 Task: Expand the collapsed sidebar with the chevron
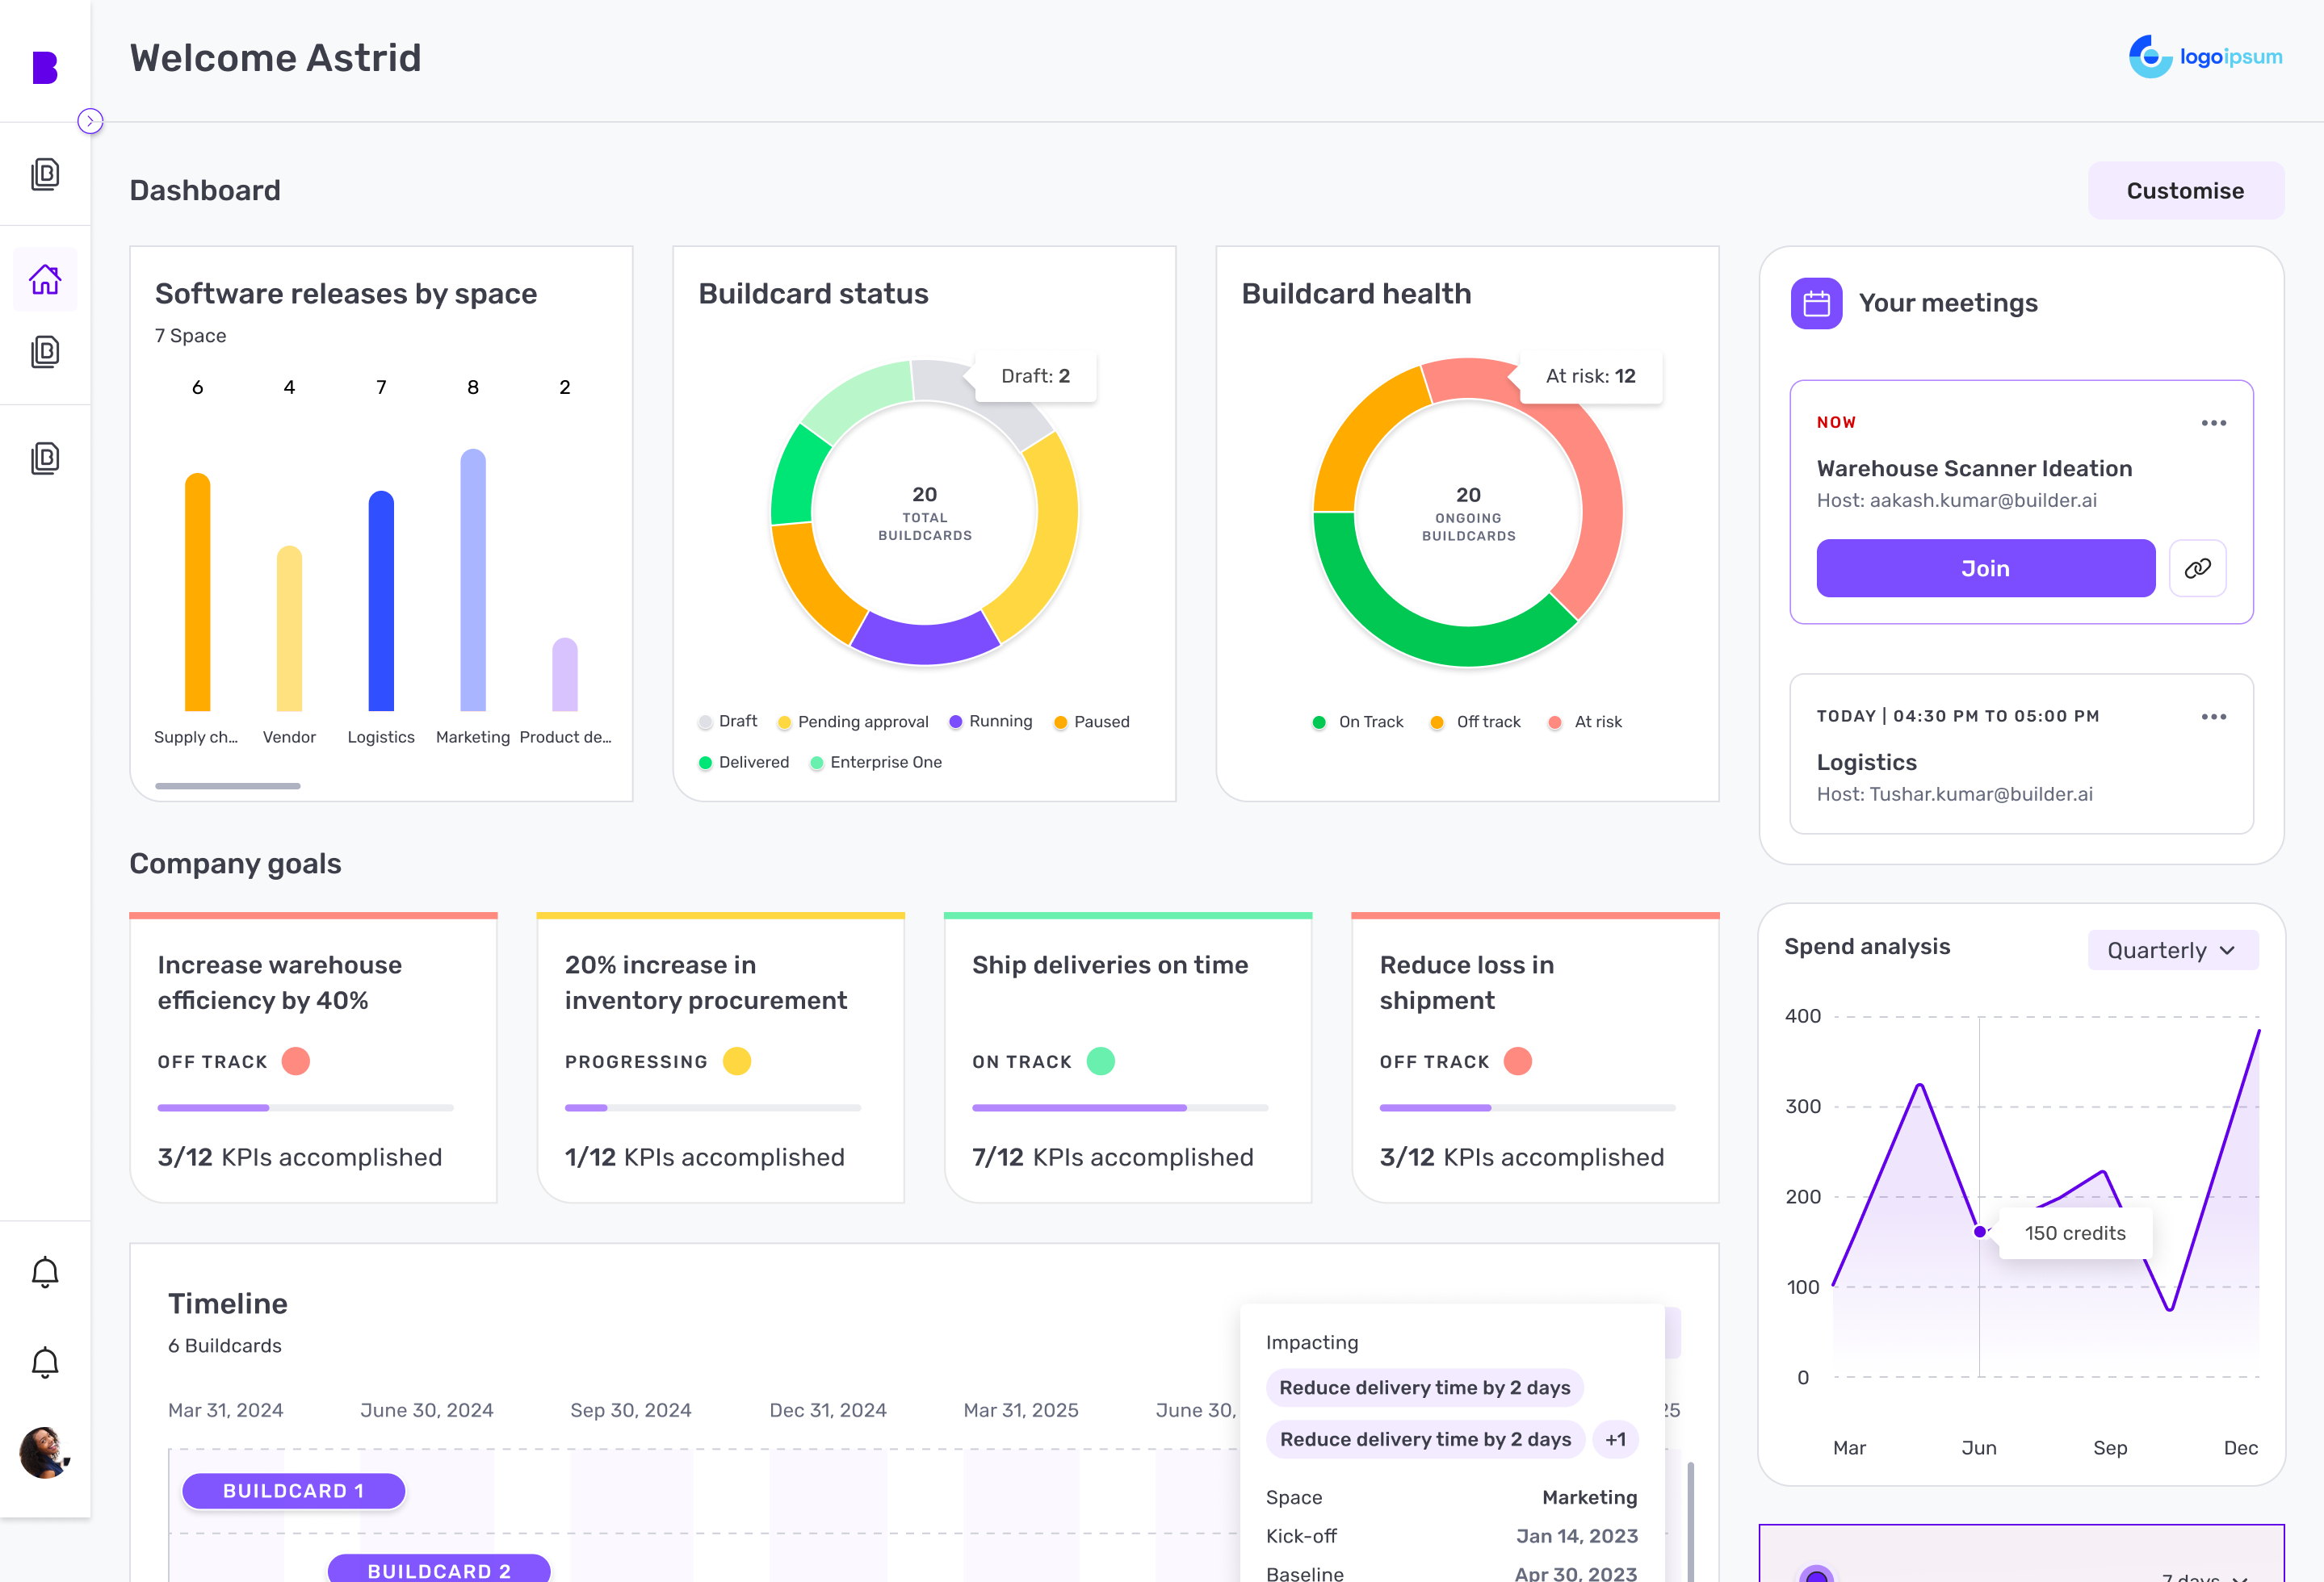tap(91, 120)
